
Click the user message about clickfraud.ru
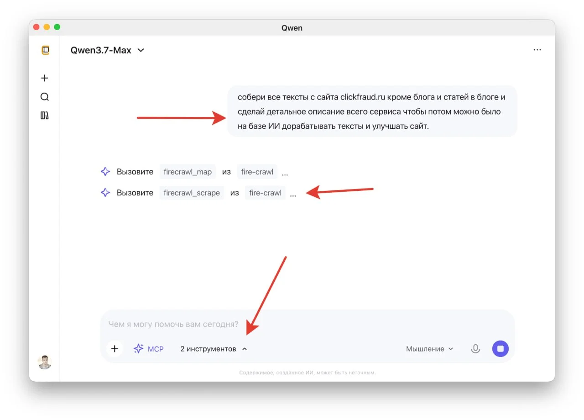pos(372,111)
